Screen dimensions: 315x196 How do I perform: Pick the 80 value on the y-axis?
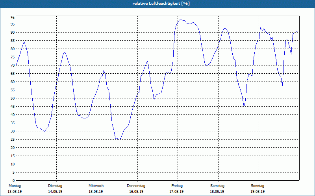point(13,49)
